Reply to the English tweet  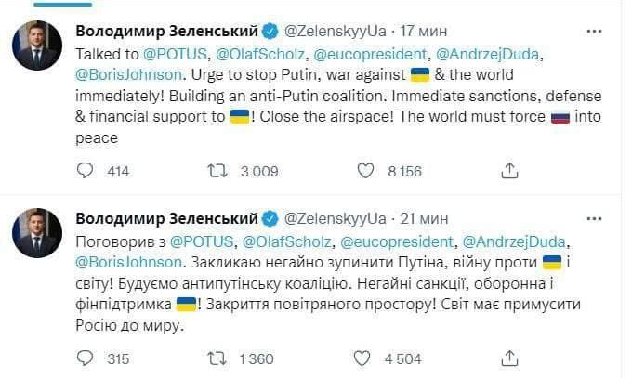pyautogui.click(x=85, y=171)
